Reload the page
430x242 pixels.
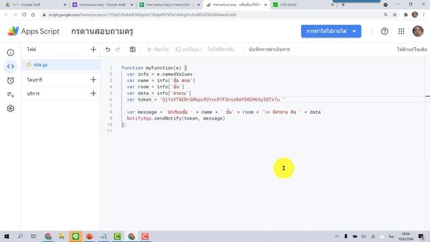pos(24,15)
